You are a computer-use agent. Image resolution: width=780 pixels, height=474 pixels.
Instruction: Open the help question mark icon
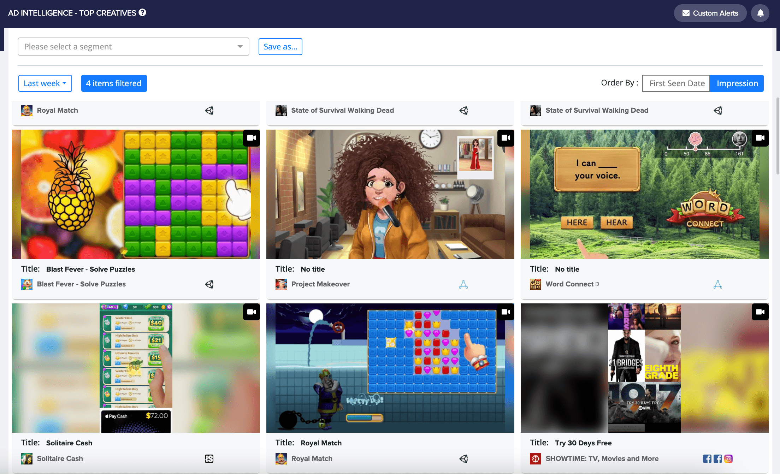click(142, 13)
